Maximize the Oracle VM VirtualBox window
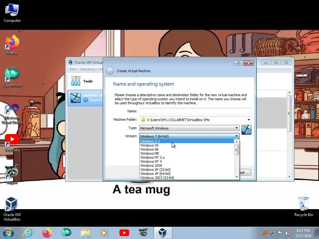This screenshot has height=239, width=319. (276, 62)
